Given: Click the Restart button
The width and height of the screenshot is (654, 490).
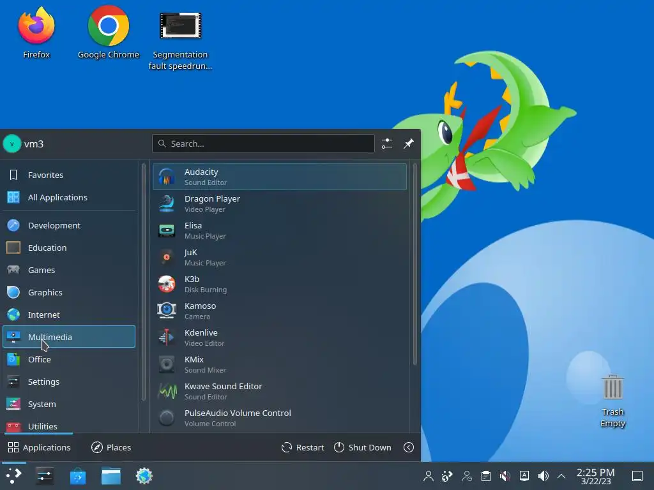Looking at the screenshot, I should coord(303,447).
